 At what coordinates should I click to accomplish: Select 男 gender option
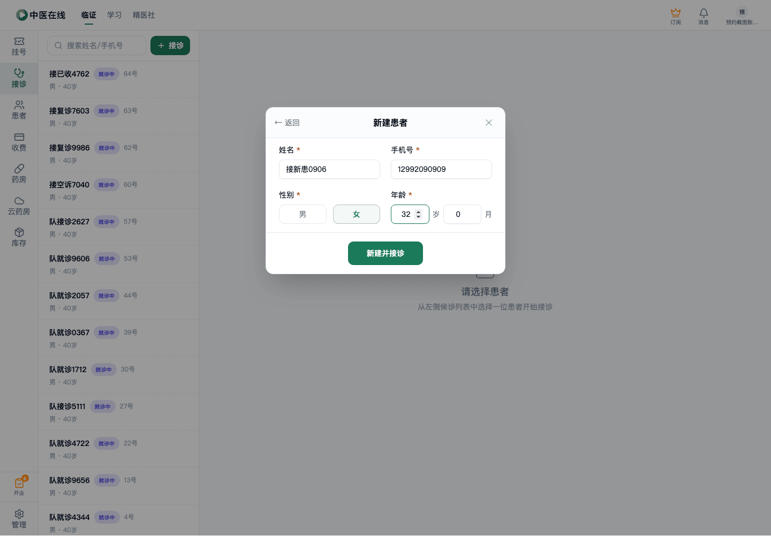click(x=303, y=214)
